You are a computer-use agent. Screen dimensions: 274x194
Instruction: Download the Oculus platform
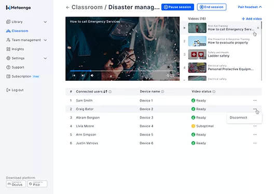point(16,184)
